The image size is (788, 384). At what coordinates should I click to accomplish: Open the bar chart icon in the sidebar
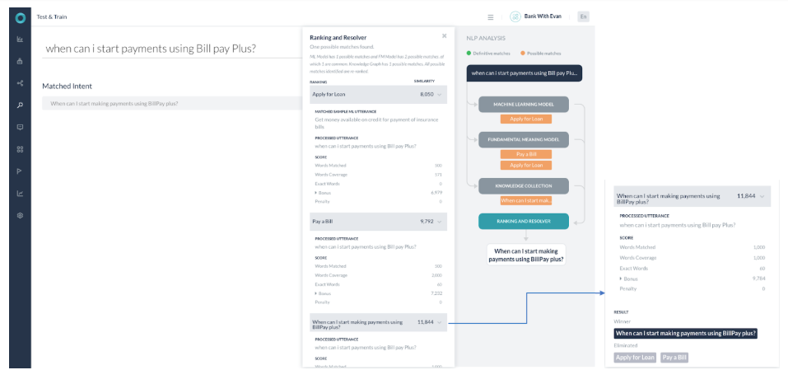click(x=20, y=40)
